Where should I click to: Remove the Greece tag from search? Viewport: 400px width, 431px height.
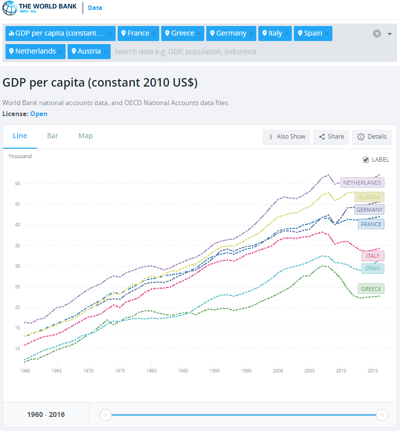[199, 34]
